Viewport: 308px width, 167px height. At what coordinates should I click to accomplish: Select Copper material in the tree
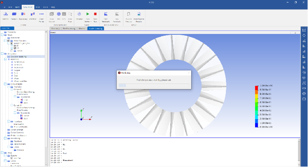click(17, 70)
